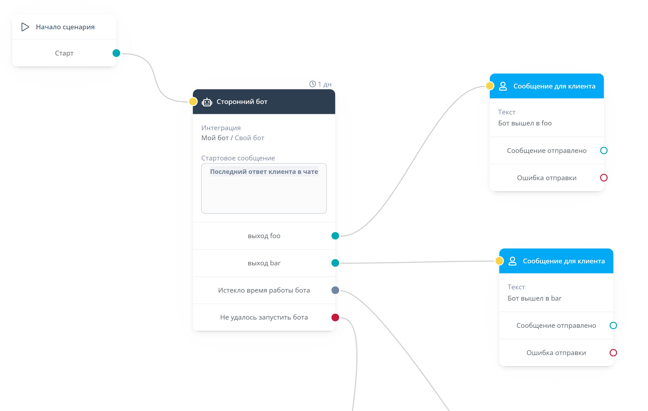Screen dimensions: 648x411
Task: Click user icon in the foo message block
Action: click(x=503, y=86)
